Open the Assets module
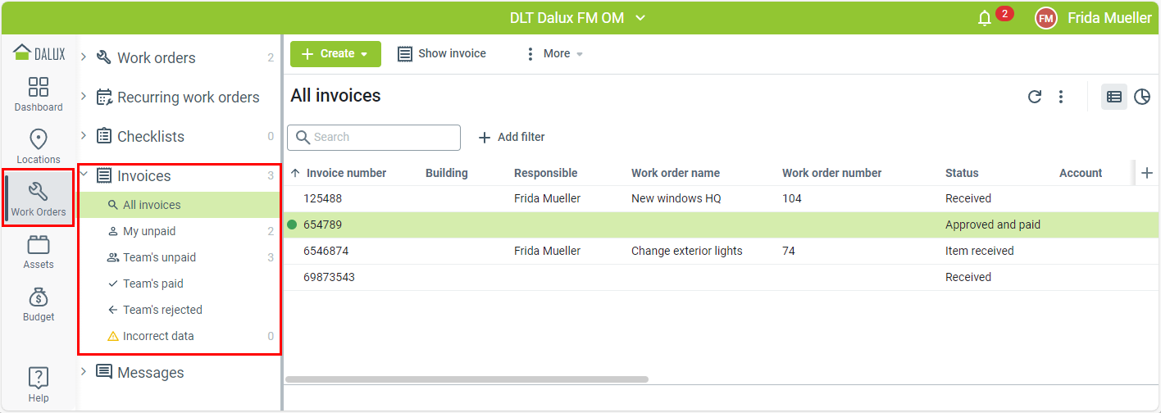The width and height of the screenshot is (1161, 413). point(39,252)
